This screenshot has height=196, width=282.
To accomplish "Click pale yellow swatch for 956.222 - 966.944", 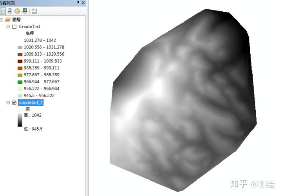I will 20,89.
